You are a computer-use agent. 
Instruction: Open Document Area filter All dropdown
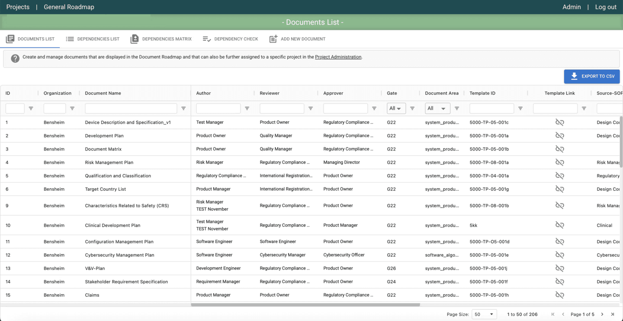tap(437, 108)
